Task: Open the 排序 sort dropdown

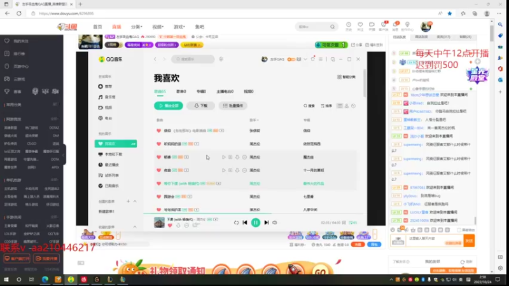Action: pos(326,106)
